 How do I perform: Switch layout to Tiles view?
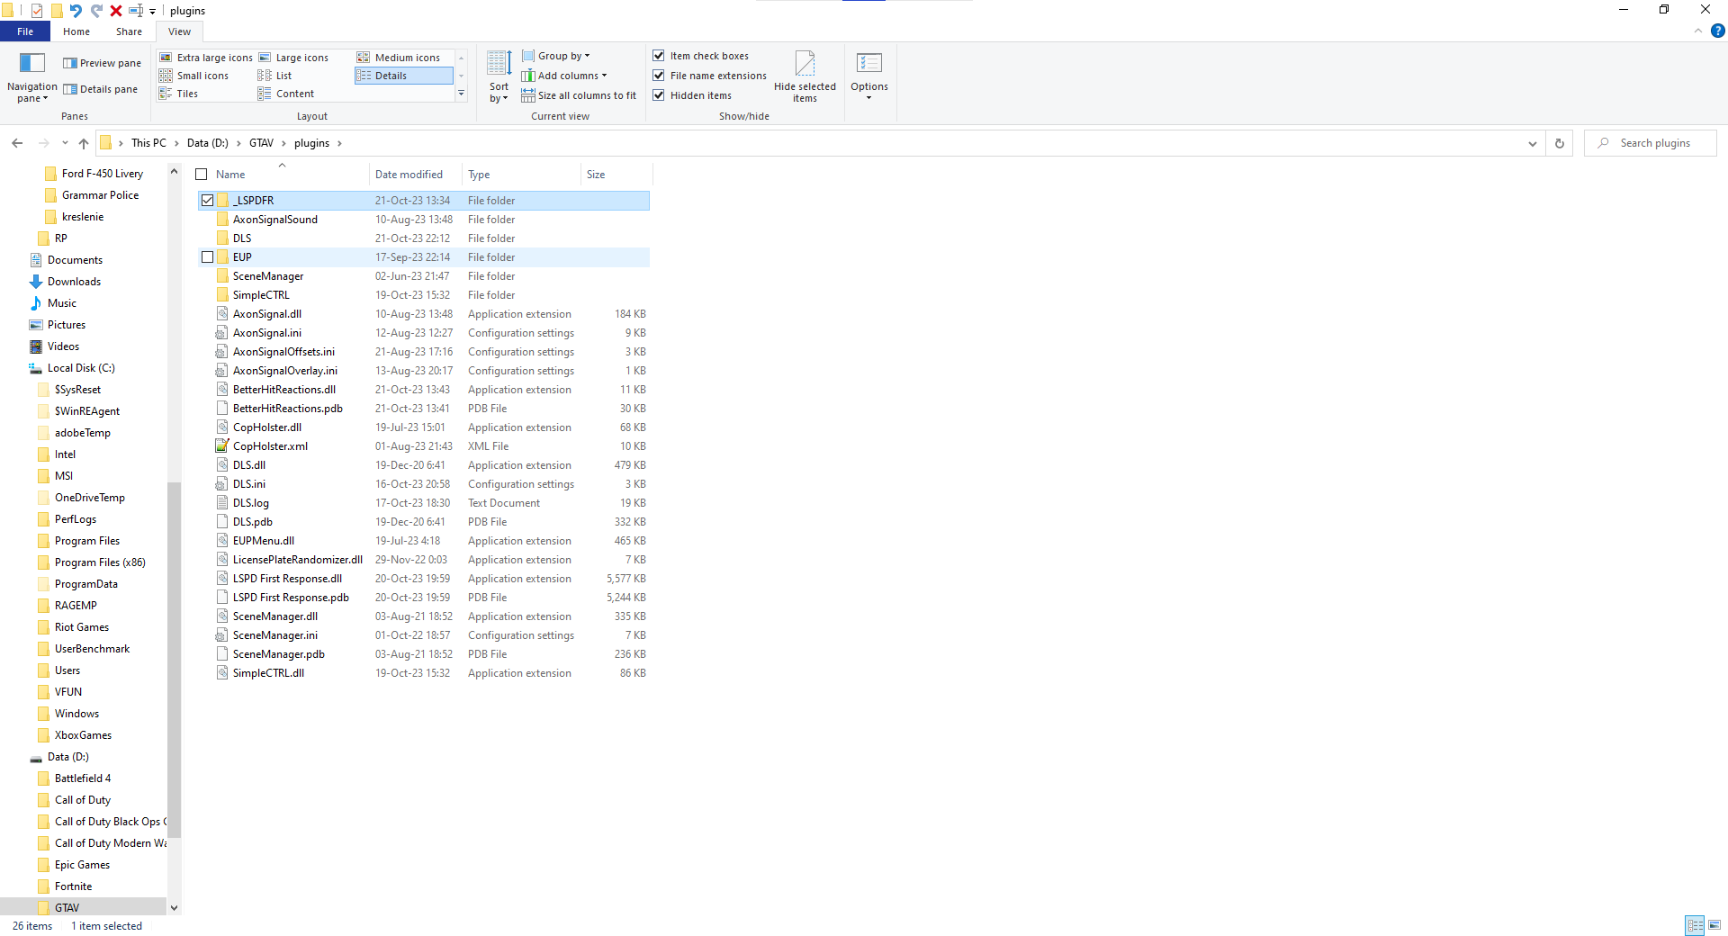pos(179,94)
